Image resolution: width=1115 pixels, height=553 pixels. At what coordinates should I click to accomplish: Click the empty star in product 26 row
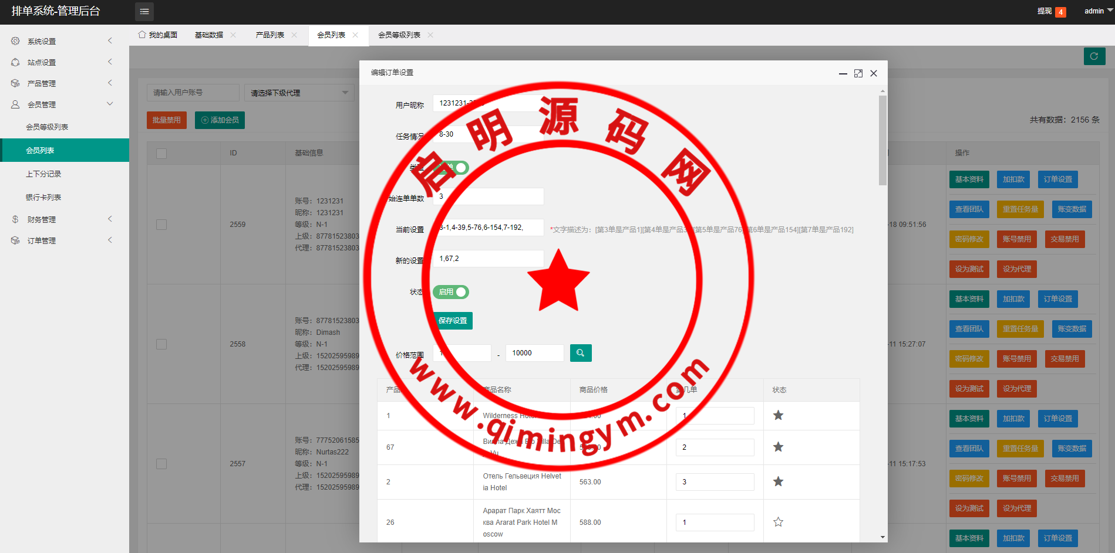click(778, 522)
